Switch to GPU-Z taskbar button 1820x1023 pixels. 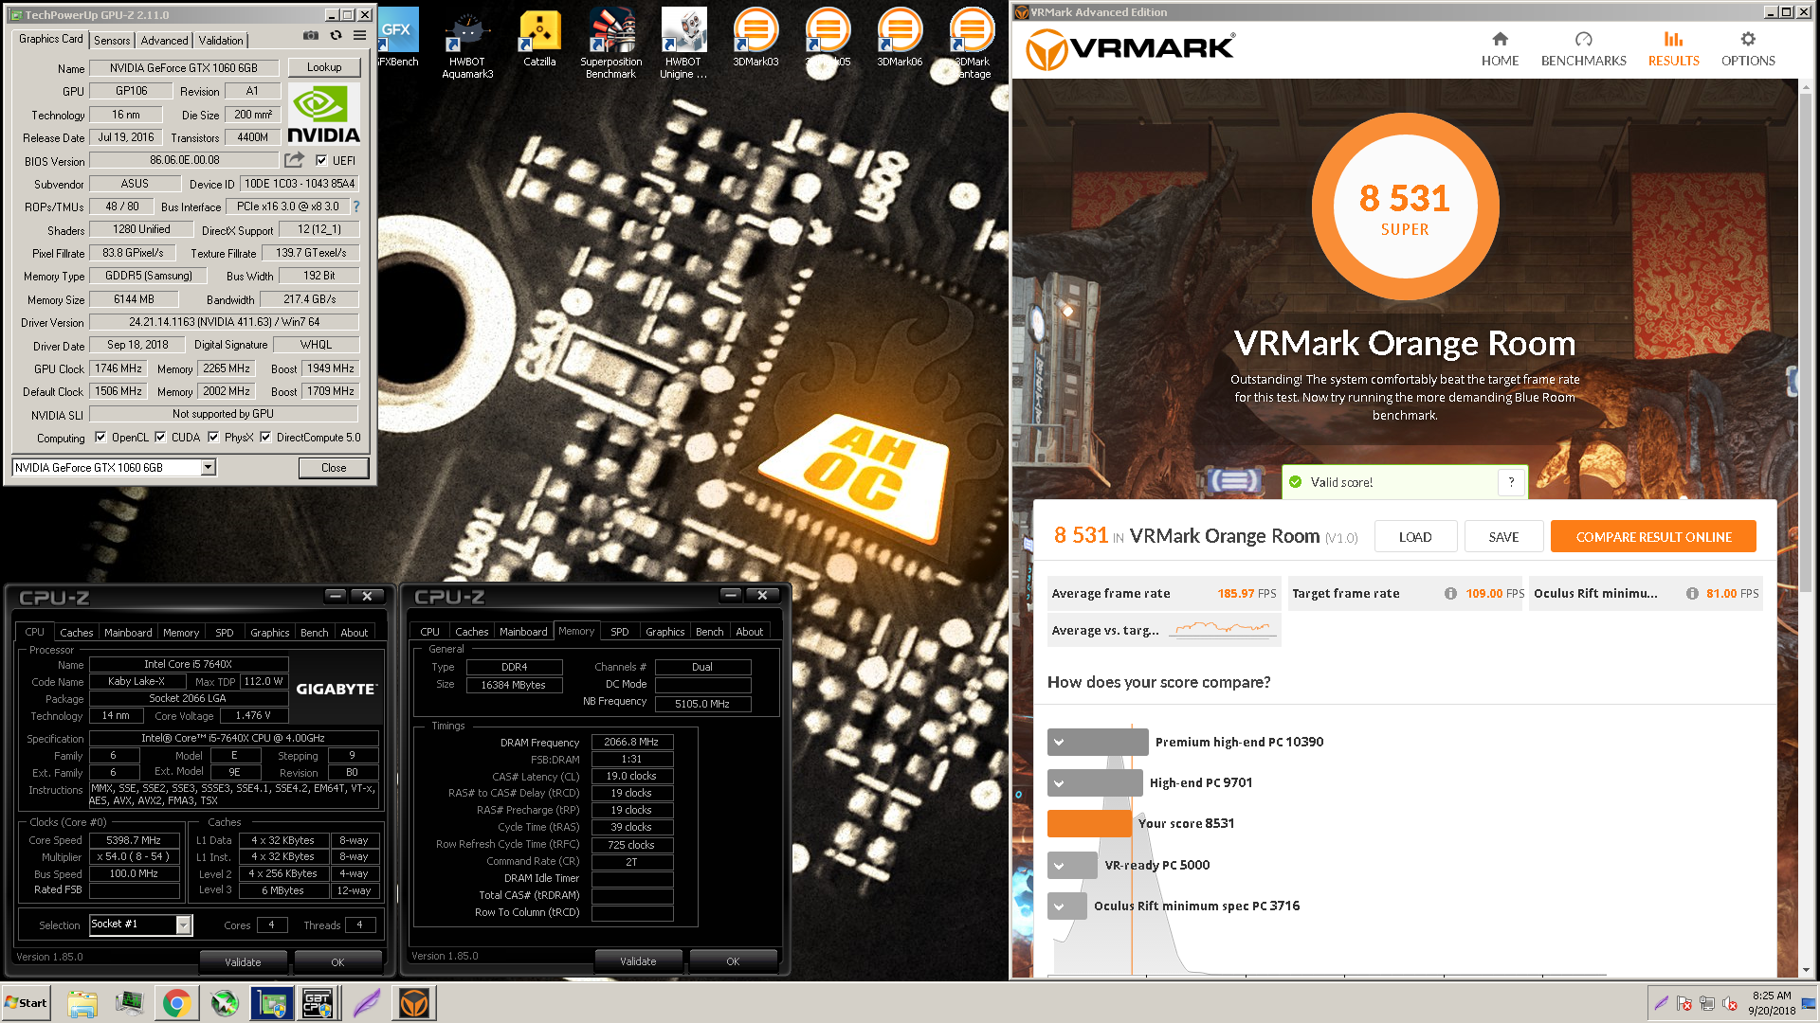[x=272, y=1003]
